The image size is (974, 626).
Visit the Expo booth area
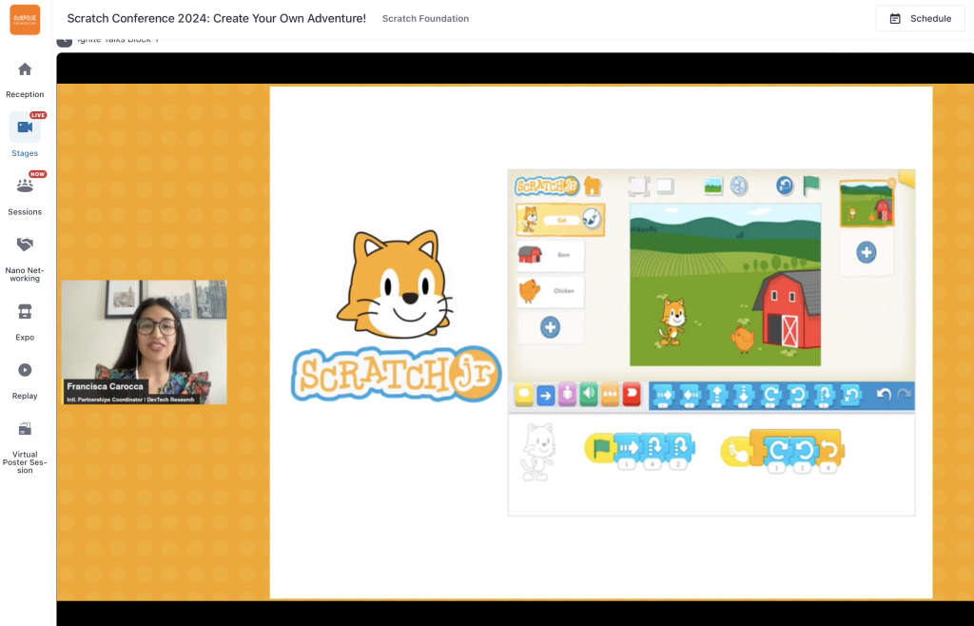click(x=25, y=319)
